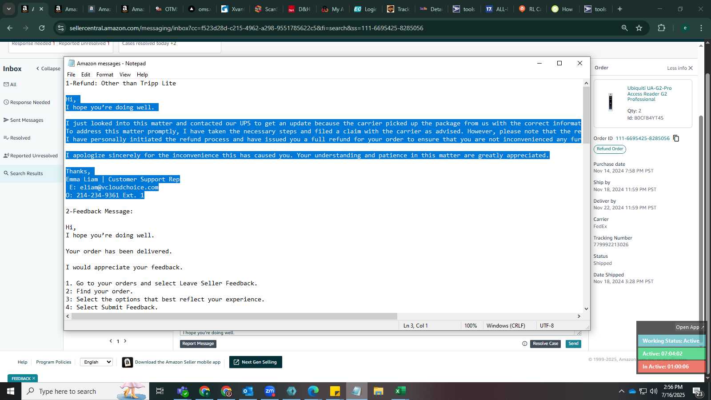Open Task View on the taskbar
This screenshot has width=711, height=400.
160,391
